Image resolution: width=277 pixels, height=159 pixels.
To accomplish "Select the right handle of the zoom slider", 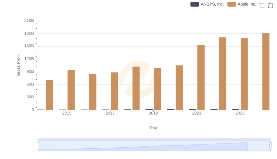I will coord(271,146).
